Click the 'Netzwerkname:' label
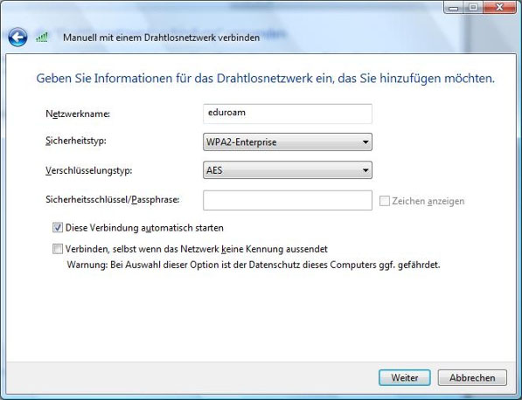Image resolution: width=522 pixels, height=400 pixels. [x=78, y=114]
